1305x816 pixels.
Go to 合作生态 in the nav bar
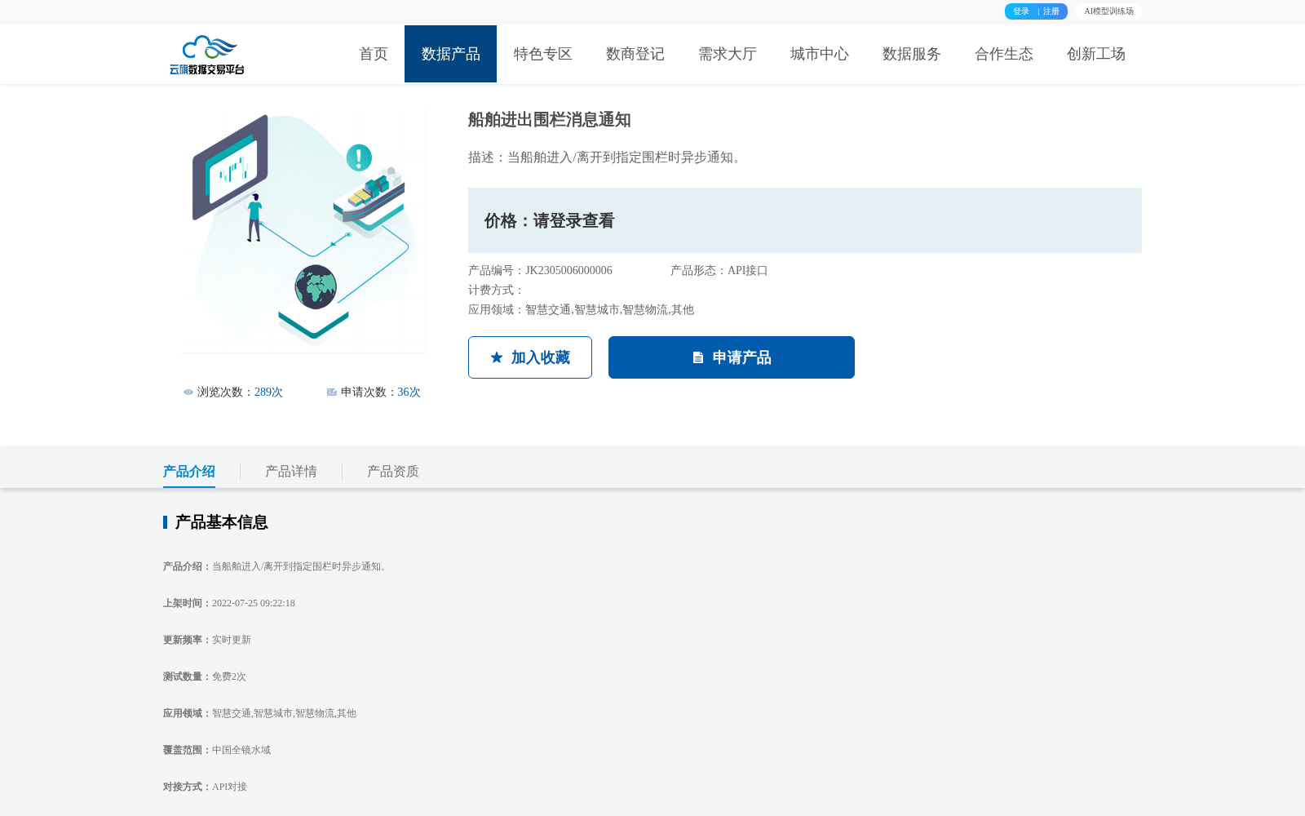click(1003, 54)
